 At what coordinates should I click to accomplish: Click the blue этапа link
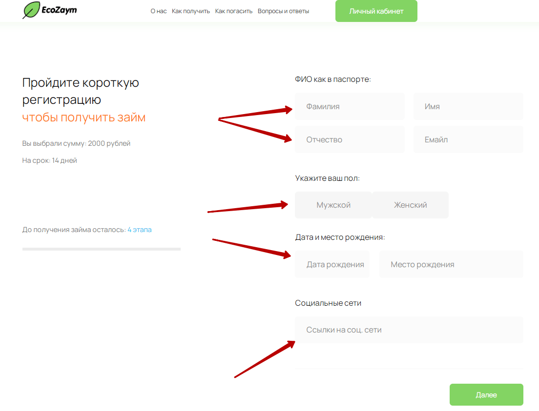[142, 230]
